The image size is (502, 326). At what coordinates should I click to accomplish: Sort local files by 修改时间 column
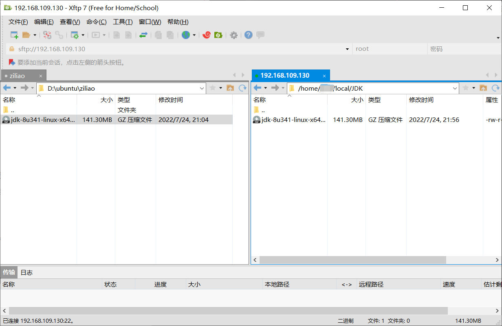tap(194, 100)
